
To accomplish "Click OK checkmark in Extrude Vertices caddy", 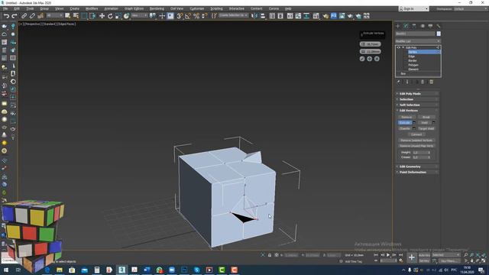I will pos(362,59).
